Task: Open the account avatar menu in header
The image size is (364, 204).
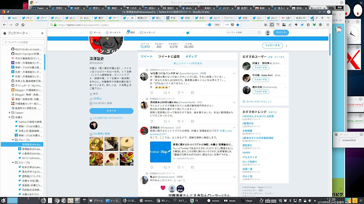Action: (x=268, y=33)
